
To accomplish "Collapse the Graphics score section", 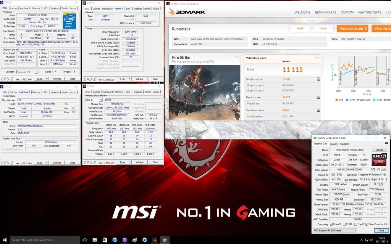I will click(x=318, y=79).
